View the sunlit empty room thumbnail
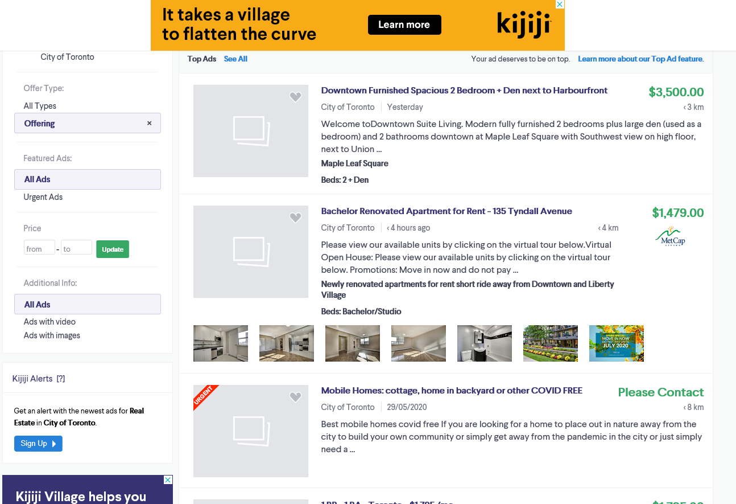Image resolution: width=736 pixels, height=504 pixels. 419,343
